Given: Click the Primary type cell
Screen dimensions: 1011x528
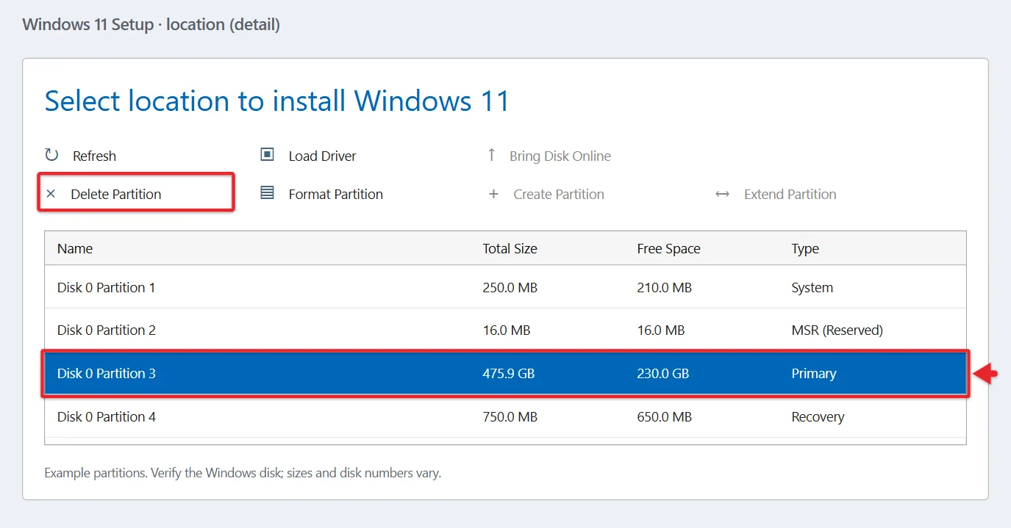Looking at the screenshot, I should point(813,373).
